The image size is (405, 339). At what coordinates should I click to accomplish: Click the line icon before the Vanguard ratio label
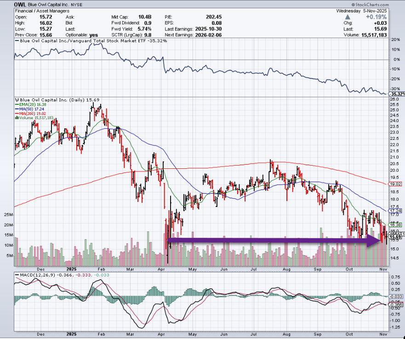pyautogui.click(x=16, y=41)
